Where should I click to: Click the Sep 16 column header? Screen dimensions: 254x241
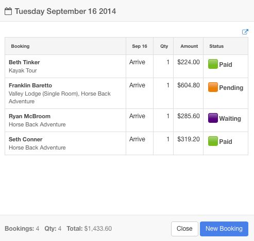click(140, 46)
